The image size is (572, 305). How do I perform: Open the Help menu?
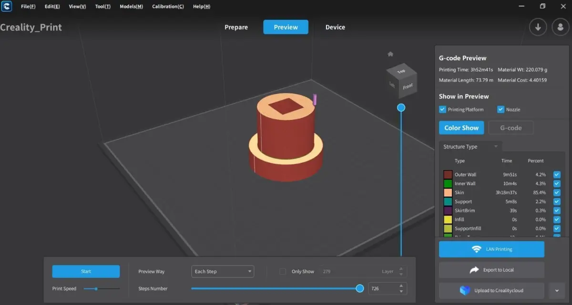(202, 7)
